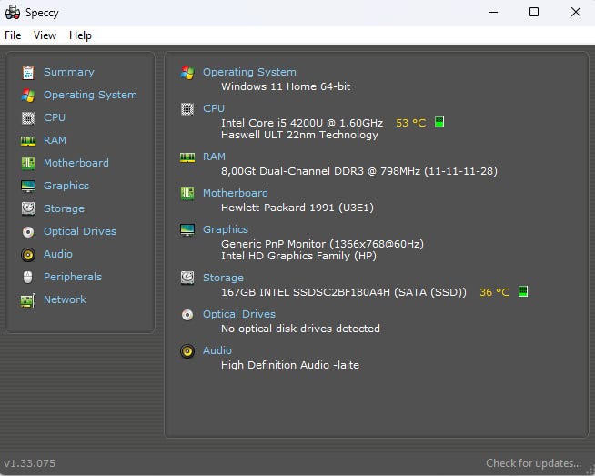Click the green storage temperature indicator icon
Viewport: 595px width, 476px height.
click(x=523, y=291)
